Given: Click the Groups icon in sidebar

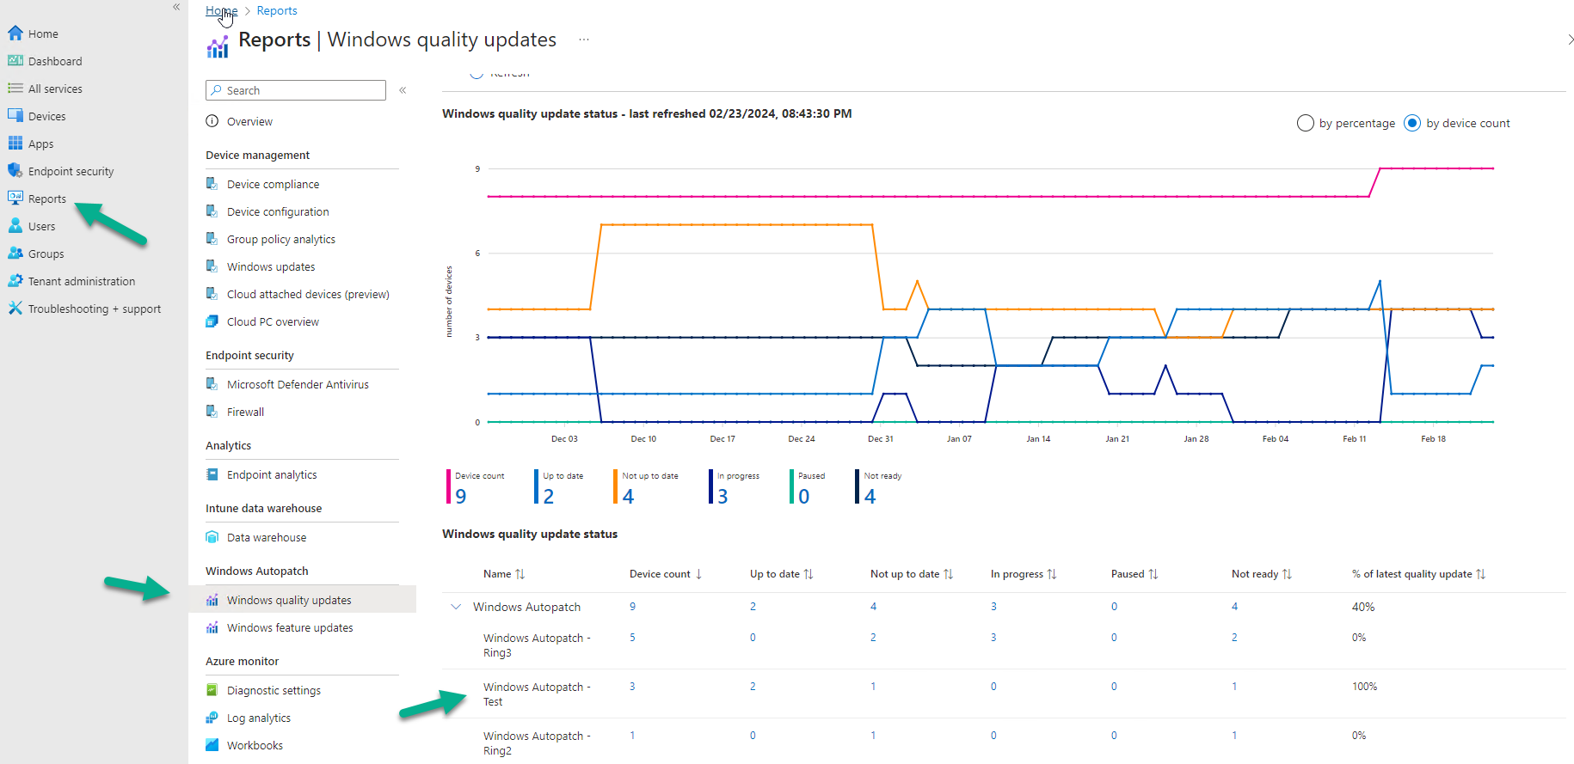Looking at the screenshot, I should [15, 254].
